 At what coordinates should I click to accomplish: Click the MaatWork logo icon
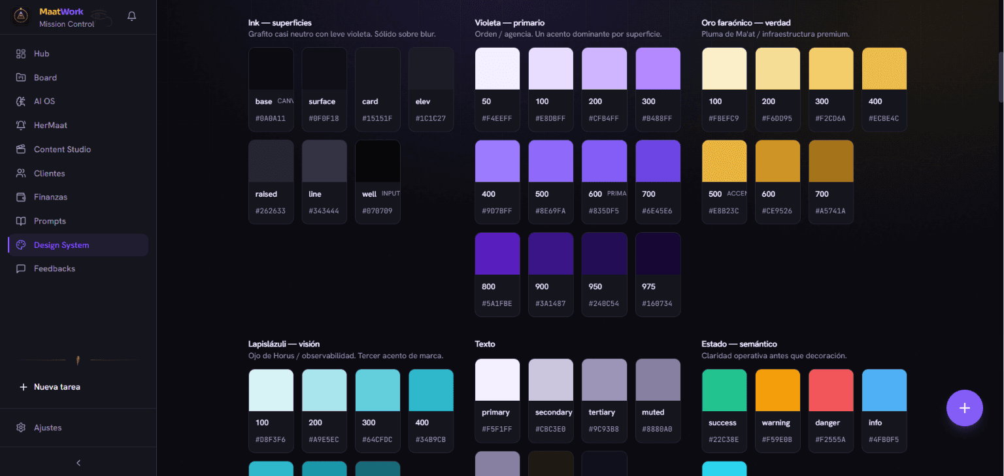point(21,16)
